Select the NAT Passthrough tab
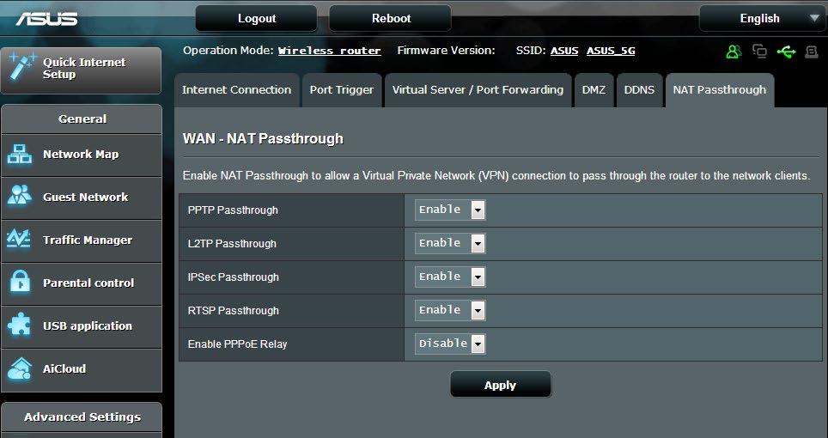 [x=719, y=90]
